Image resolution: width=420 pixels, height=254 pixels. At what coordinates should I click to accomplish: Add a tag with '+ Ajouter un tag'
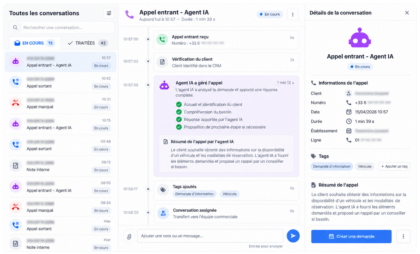coord(394,166)
